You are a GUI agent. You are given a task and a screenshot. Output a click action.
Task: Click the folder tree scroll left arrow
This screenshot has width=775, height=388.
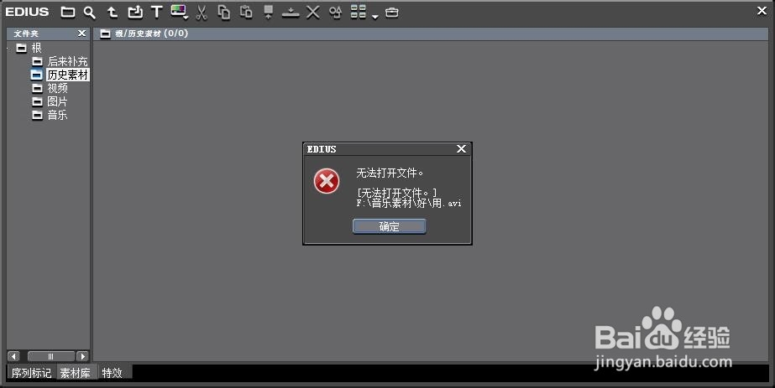[x=13, y=356]
